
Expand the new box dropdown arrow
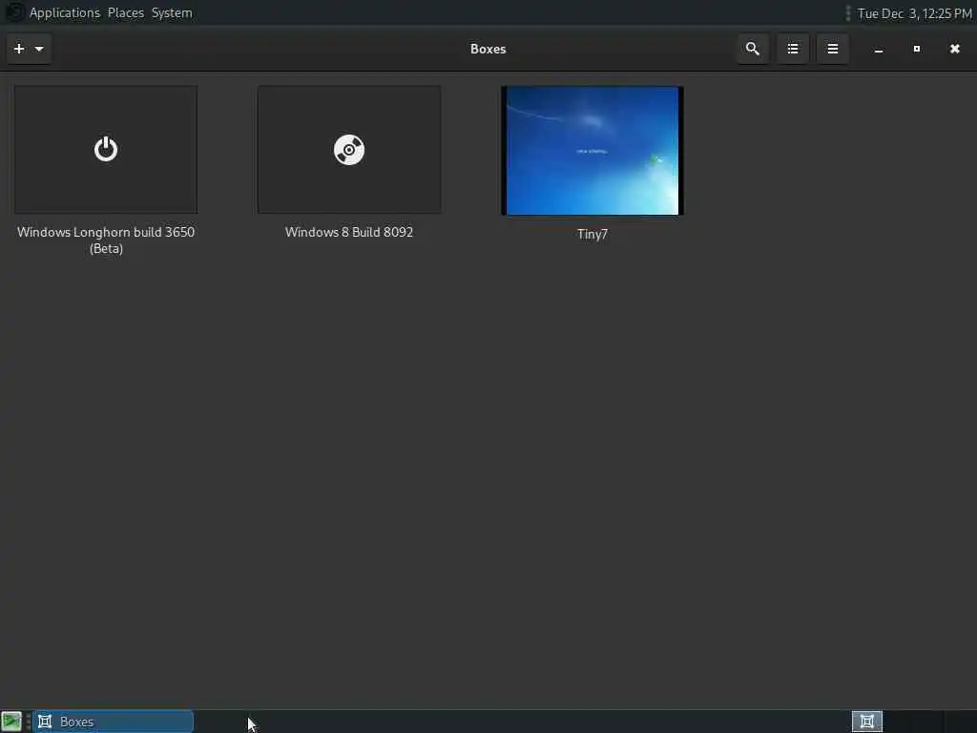(39, 49)
